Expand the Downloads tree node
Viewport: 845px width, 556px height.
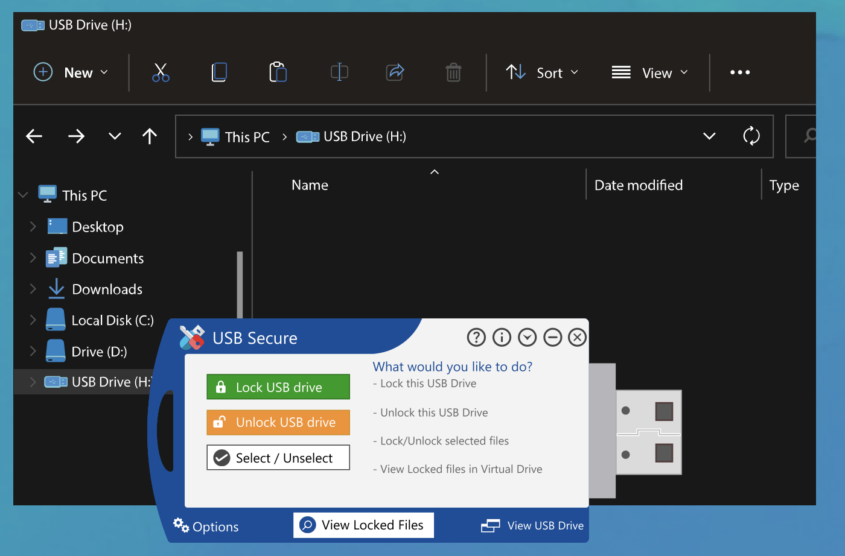(33, 289)
